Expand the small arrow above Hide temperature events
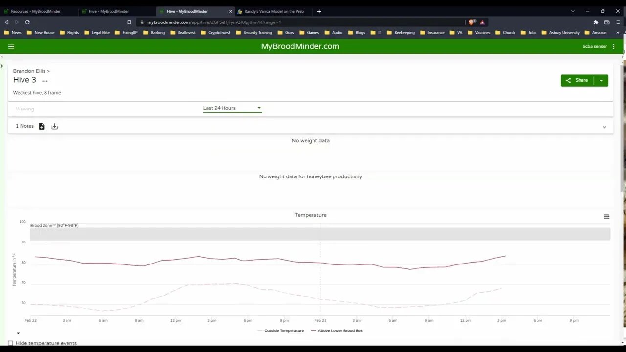Viewport: 626px width, 352px height. pyautogui.click(x=18, y=334)
